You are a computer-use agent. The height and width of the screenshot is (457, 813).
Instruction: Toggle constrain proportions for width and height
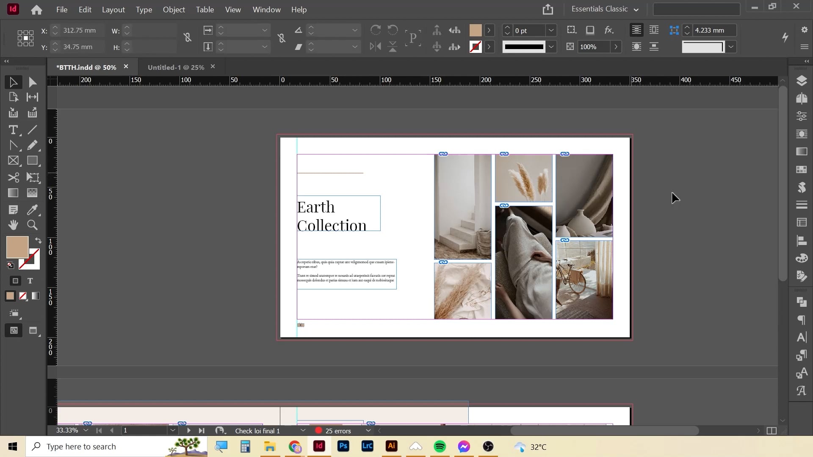[x=188, y=38]
